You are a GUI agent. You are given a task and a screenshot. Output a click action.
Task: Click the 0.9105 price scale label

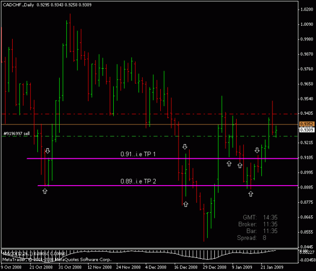[x=307, y=158]
